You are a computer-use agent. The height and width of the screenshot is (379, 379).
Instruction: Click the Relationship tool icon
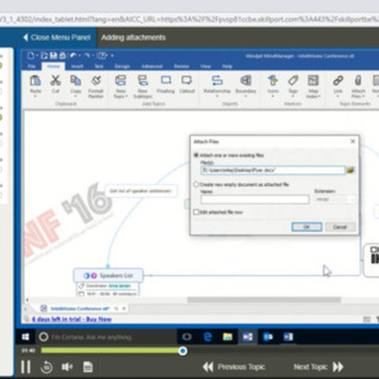click(217, 81)
